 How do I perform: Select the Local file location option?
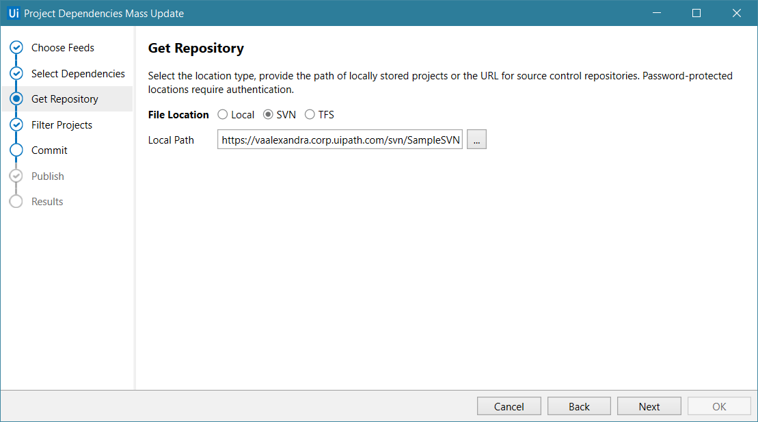tap(236, 115)
